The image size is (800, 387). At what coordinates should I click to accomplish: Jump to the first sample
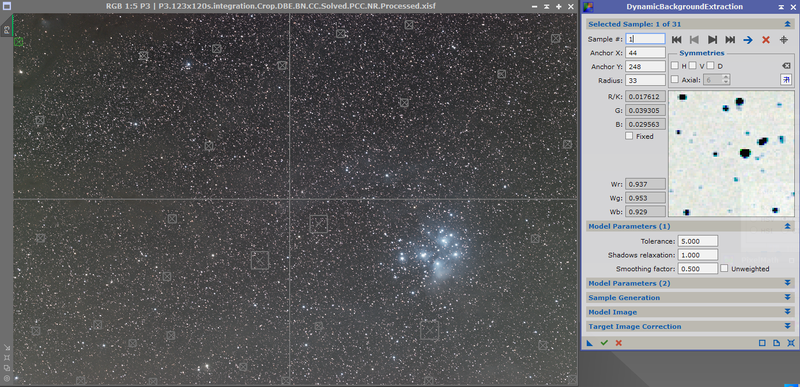coord(677,40)
